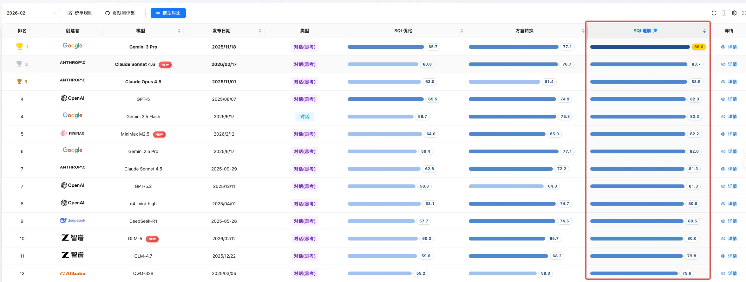Open the 贡献测评集 GitHub item
This screenshot has width=746, height=282.
click(120, 13)
